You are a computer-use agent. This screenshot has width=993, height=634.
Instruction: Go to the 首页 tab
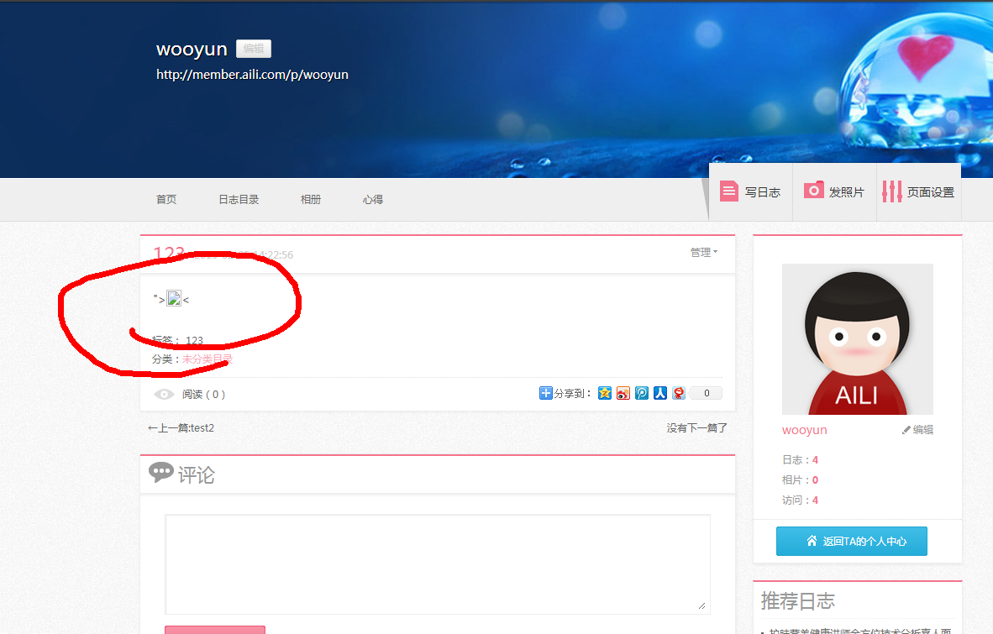tap(166, 199)
